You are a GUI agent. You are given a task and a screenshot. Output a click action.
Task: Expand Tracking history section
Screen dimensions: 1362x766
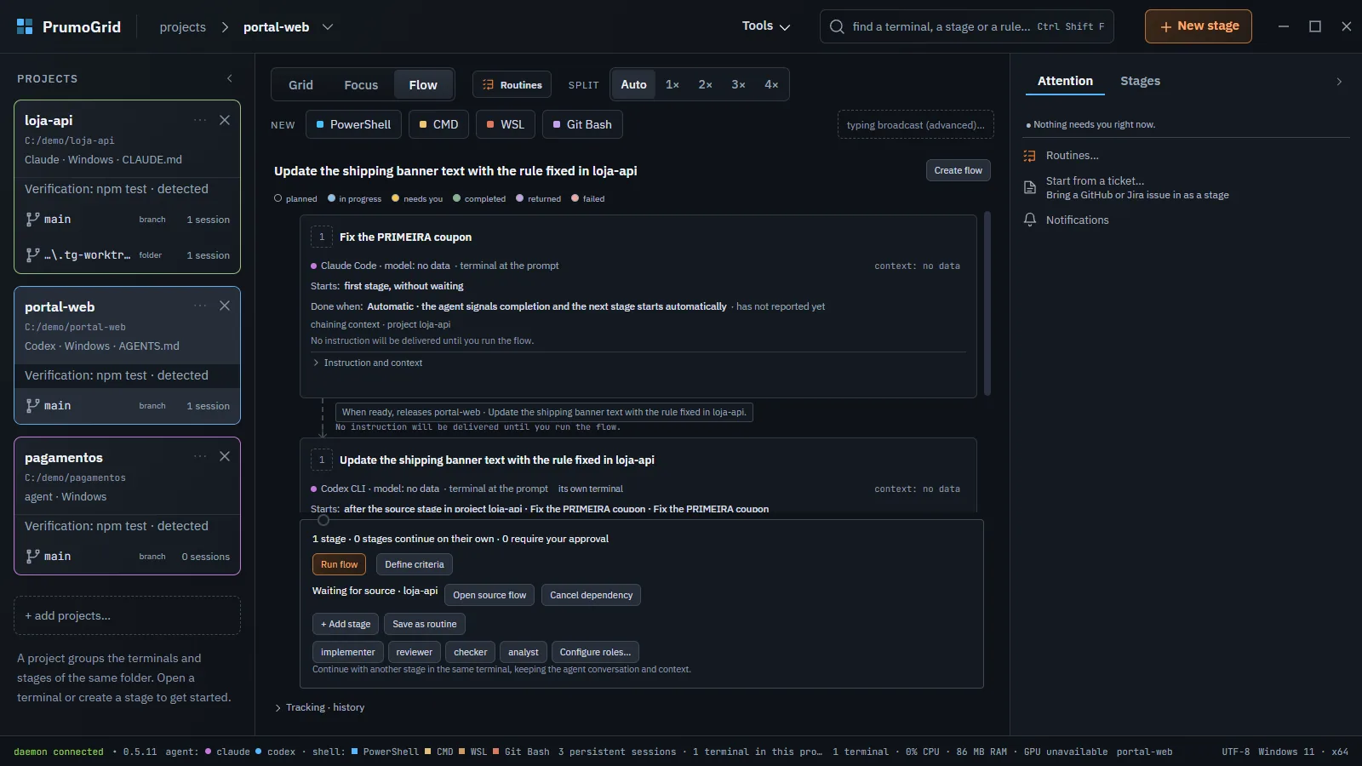pos(320,707)
